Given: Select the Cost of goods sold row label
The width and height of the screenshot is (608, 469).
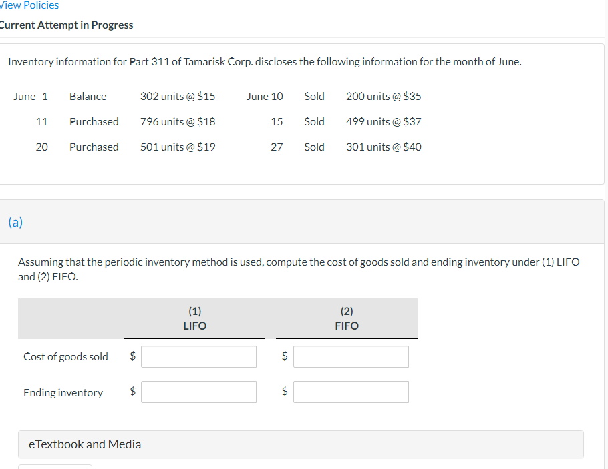Looking at the screenshot, I should pos(65,356).
